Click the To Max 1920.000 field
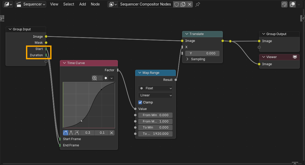 coord(155,134)
